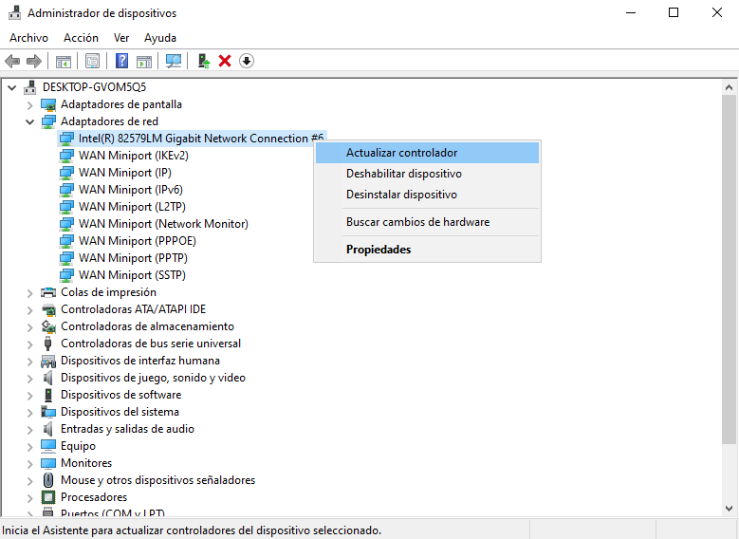Open the Ayuda menu
The height and width of the screenshot is (539, 739).
[x=160, y=38]
